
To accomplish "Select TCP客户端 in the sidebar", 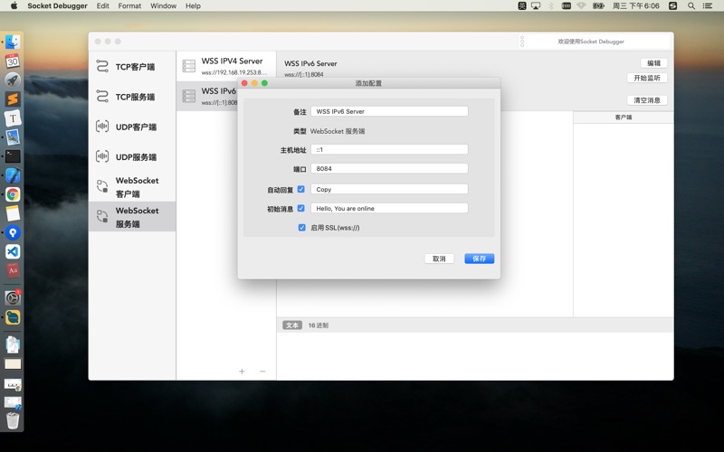I will [x=132, y=67].
